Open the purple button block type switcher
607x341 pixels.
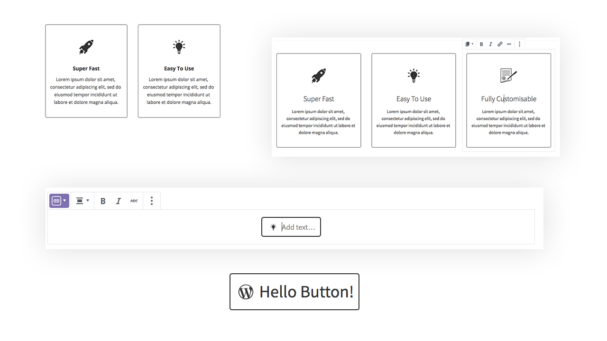[59, 201]
